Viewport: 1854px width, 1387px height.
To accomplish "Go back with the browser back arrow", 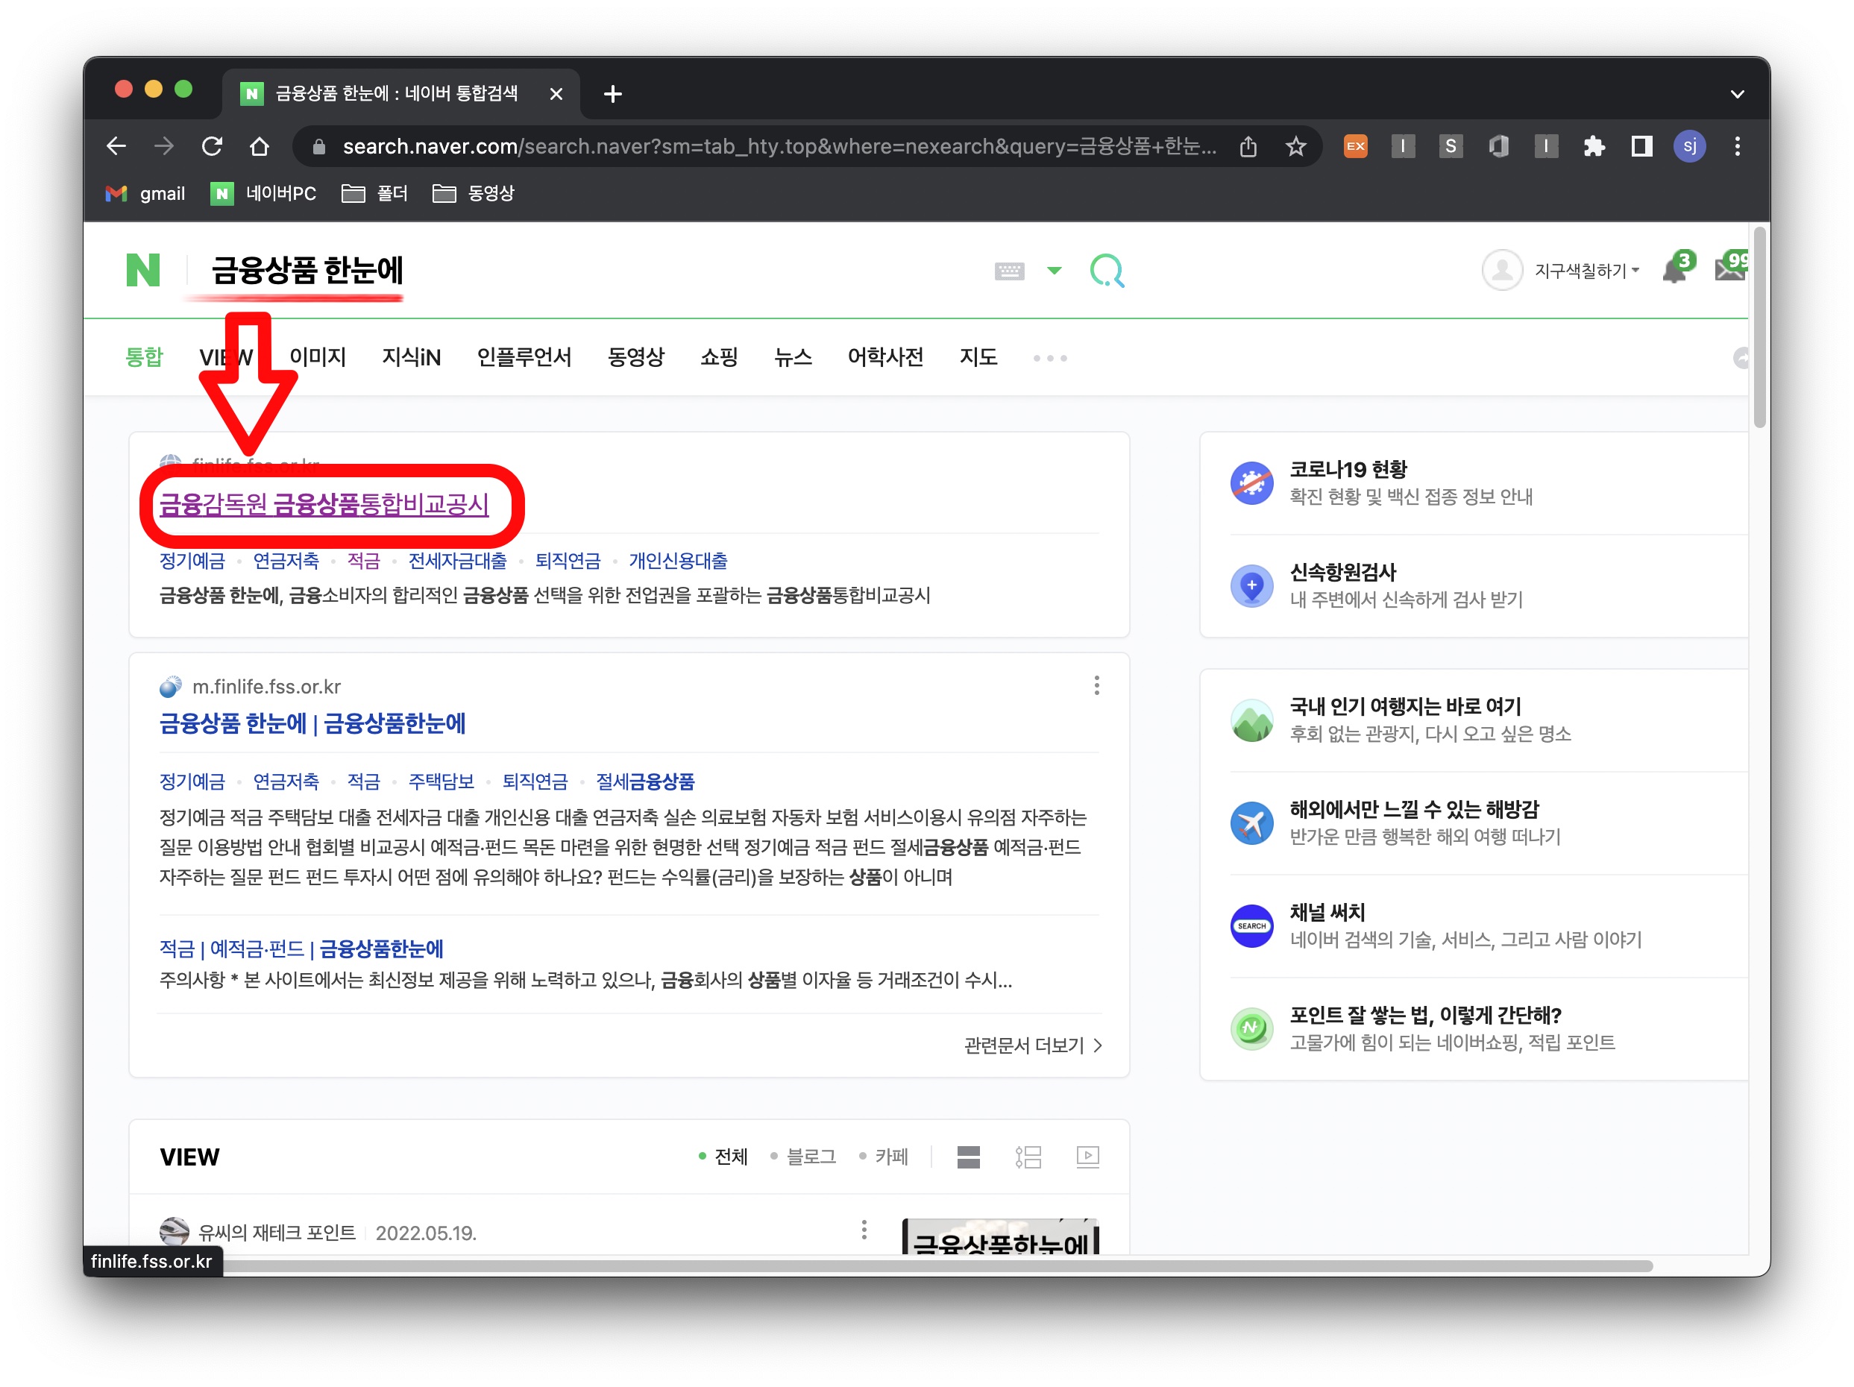I will click(x=116, y=147).
